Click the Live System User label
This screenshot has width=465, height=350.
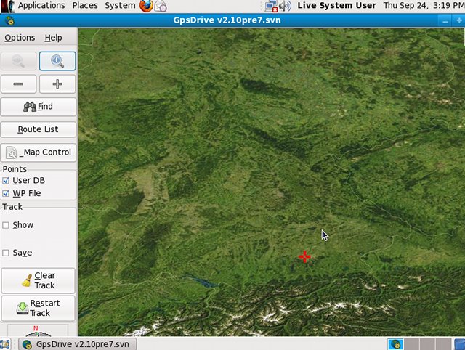(336, 5)
